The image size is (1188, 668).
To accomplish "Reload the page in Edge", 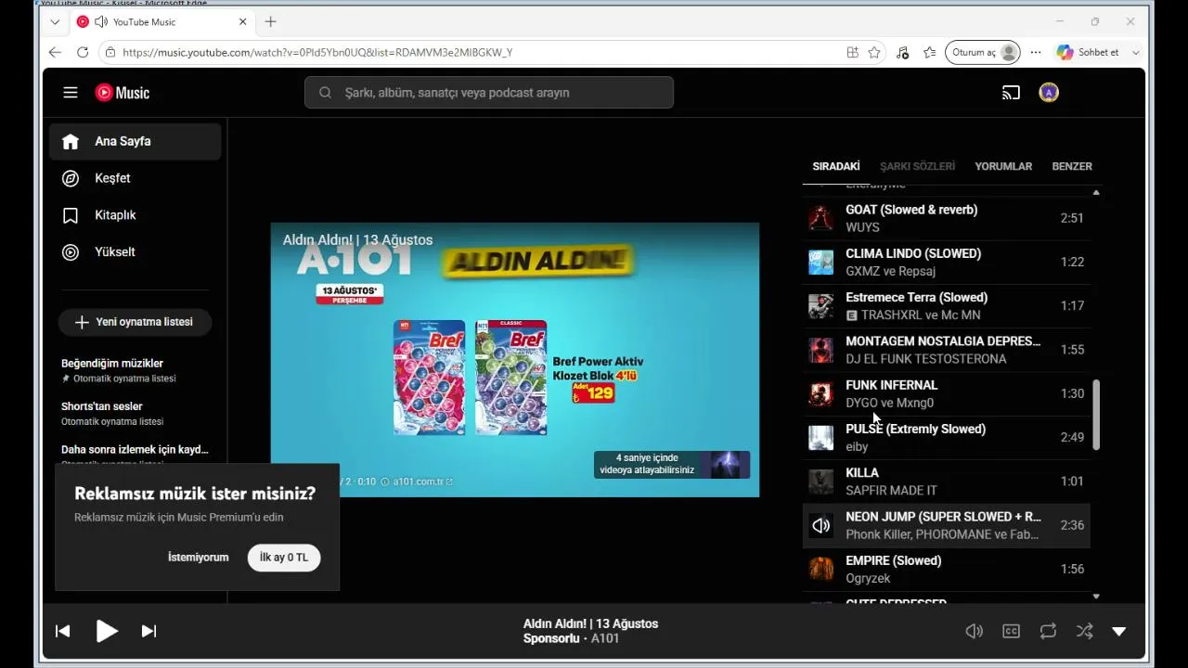I will pyautogui.click(x=83, y=53).
